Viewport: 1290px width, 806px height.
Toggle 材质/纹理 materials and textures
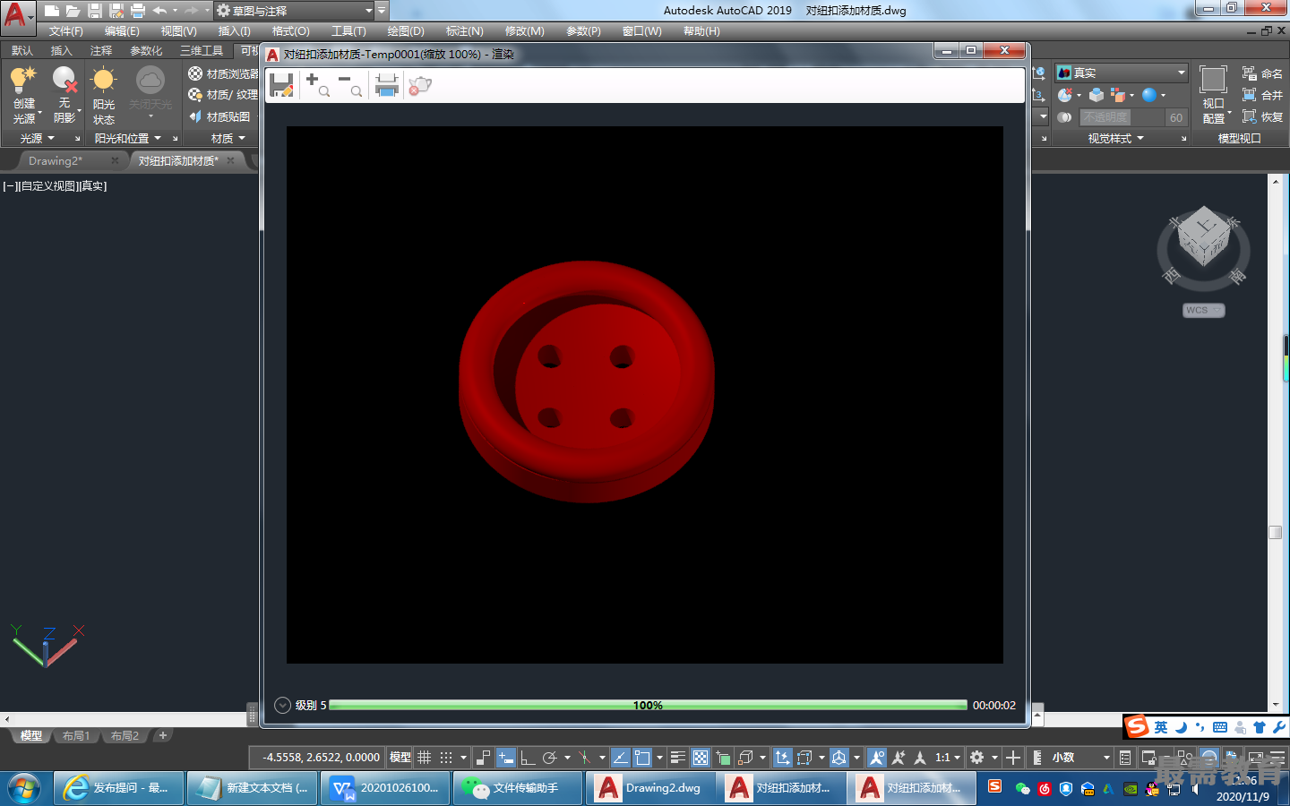(x=223, y=94)
